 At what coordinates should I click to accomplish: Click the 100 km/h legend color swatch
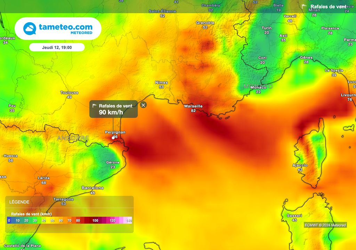point(95,220)
